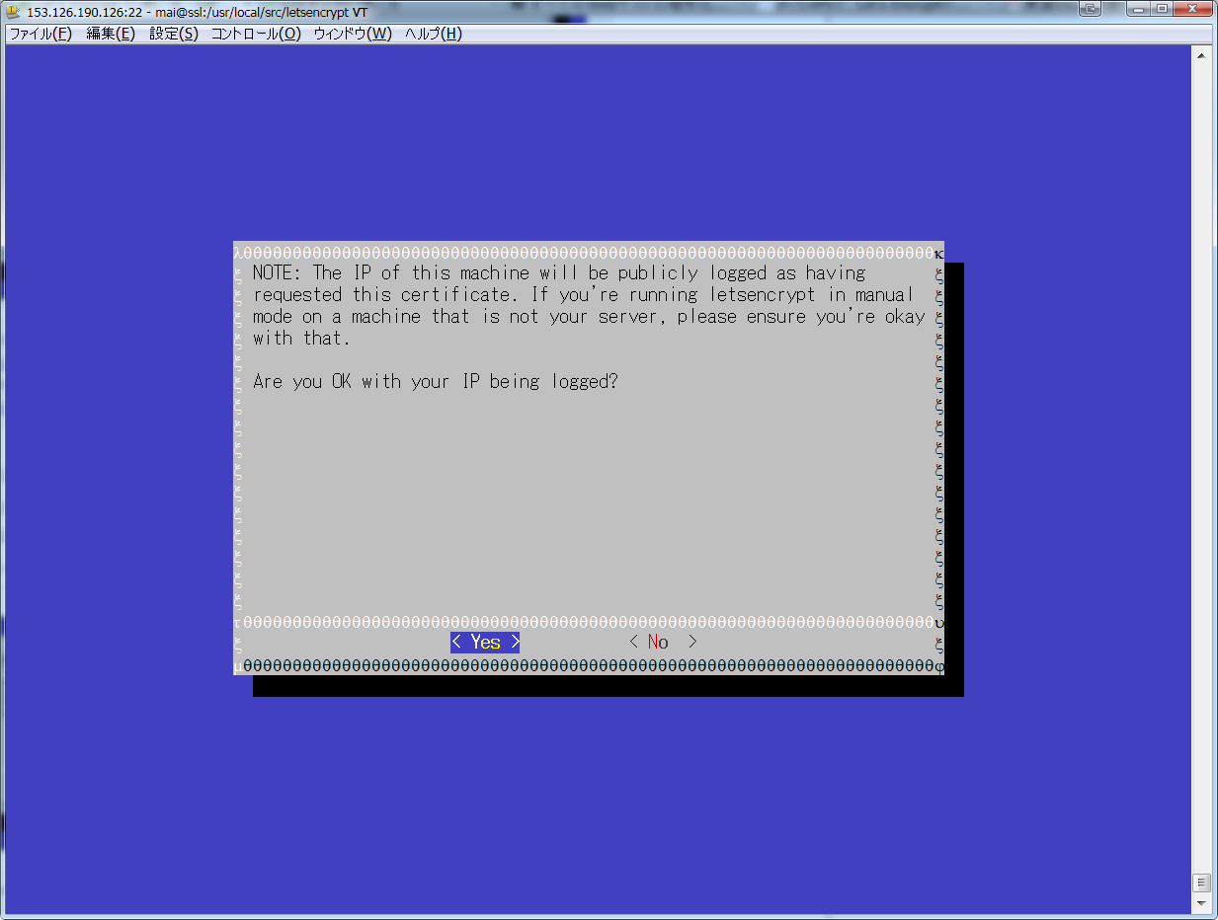
Task: Open the 設定(S) menu
Action: pyautogui.click(x=174, y=34)
